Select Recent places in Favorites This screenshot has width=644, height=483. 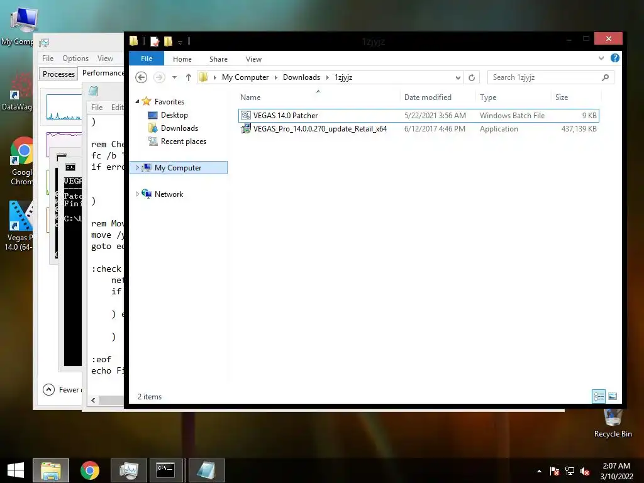click(x=183, y=142)
